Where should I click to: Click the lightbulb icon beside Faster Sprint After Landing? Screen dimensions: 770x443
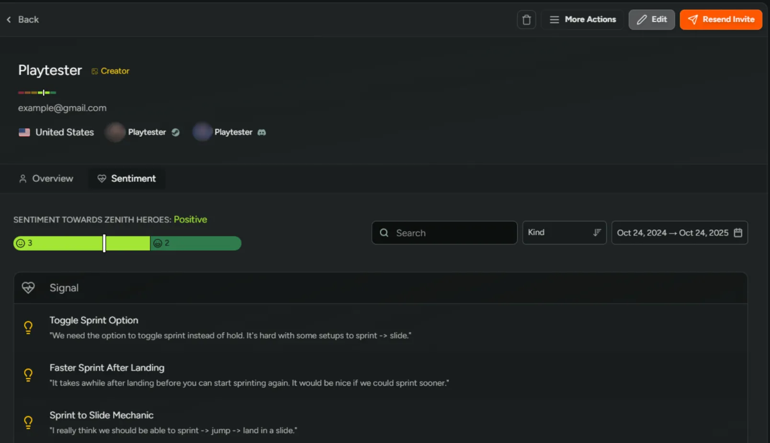click(28, 375)
